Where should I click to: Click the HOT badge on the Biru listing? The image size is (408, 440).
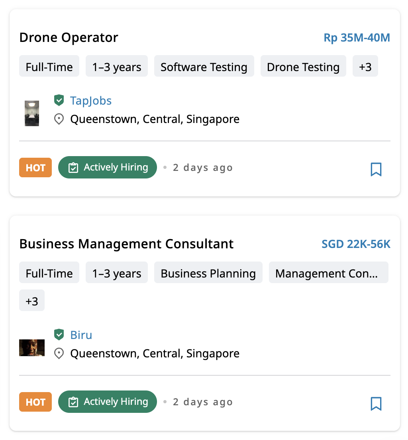[x=35, y=402]
